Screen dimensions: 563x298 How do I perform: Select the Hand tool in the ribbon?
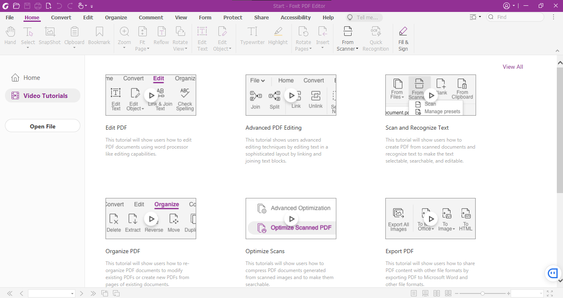(x=10, y=36)
